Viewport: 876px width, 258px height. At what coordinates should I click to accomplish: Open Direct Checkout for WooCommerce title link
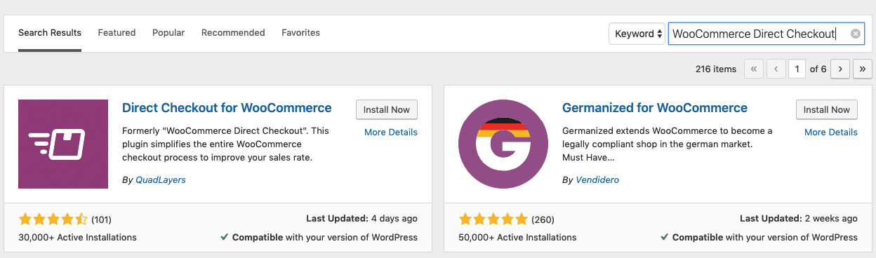click(x=227, y=108)
